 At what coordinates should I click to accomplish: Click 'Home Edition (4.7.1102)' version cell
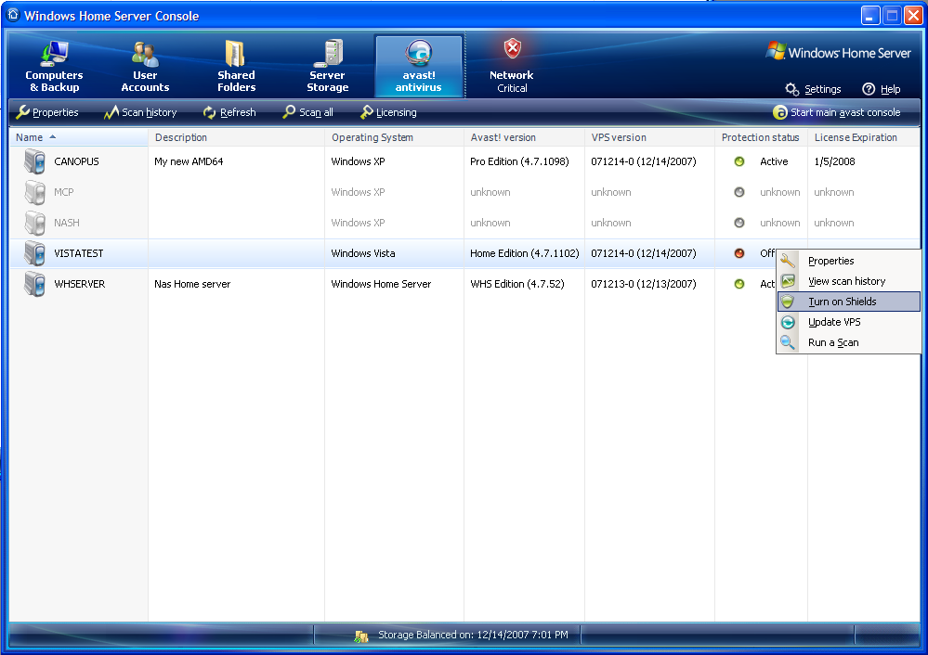click(x=524, y=253)
